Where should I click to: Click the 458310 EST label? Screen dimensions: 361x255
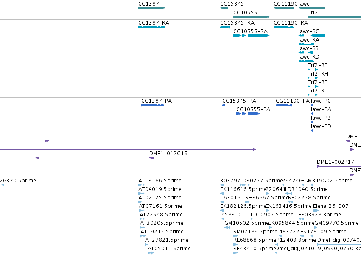(x=232, y=215)
